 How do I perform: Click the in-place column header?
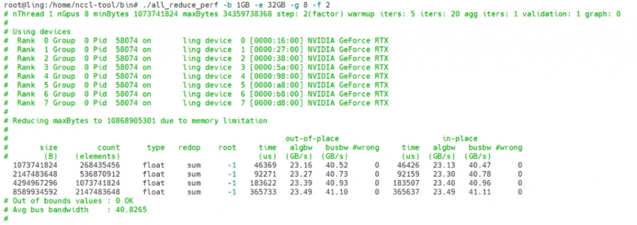pyautogui.click(x=460, y=138)
